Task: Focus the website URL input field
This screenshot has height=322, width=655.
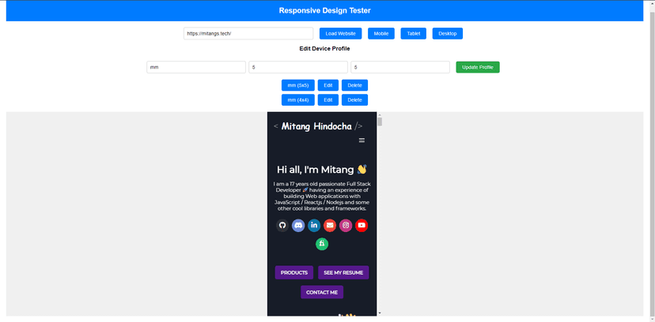Action: tap(248, 33)
